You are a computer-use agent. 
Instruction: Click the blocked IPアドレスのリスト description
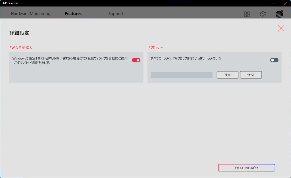click(186, 58)
